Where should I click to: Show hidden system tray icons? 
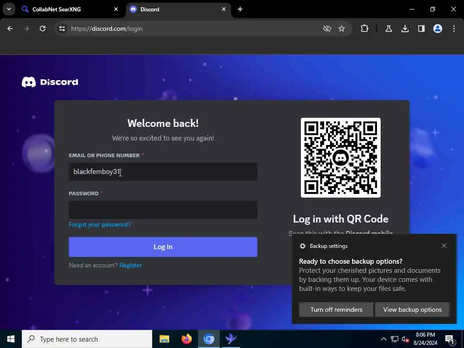pos(383,339)
